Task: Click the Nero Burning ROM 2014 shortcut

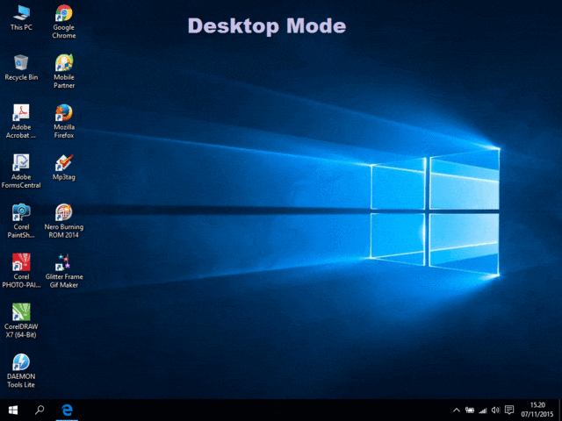Action: (64, 221)
